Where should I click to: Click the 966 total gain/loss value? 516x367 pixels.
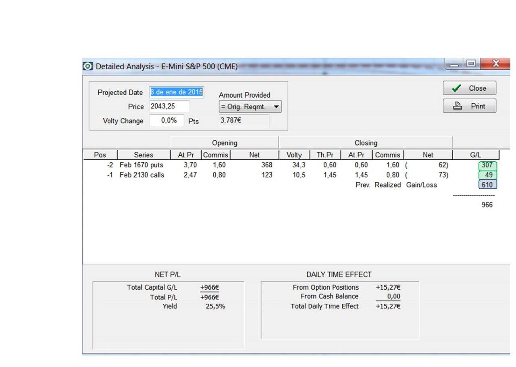487,205
